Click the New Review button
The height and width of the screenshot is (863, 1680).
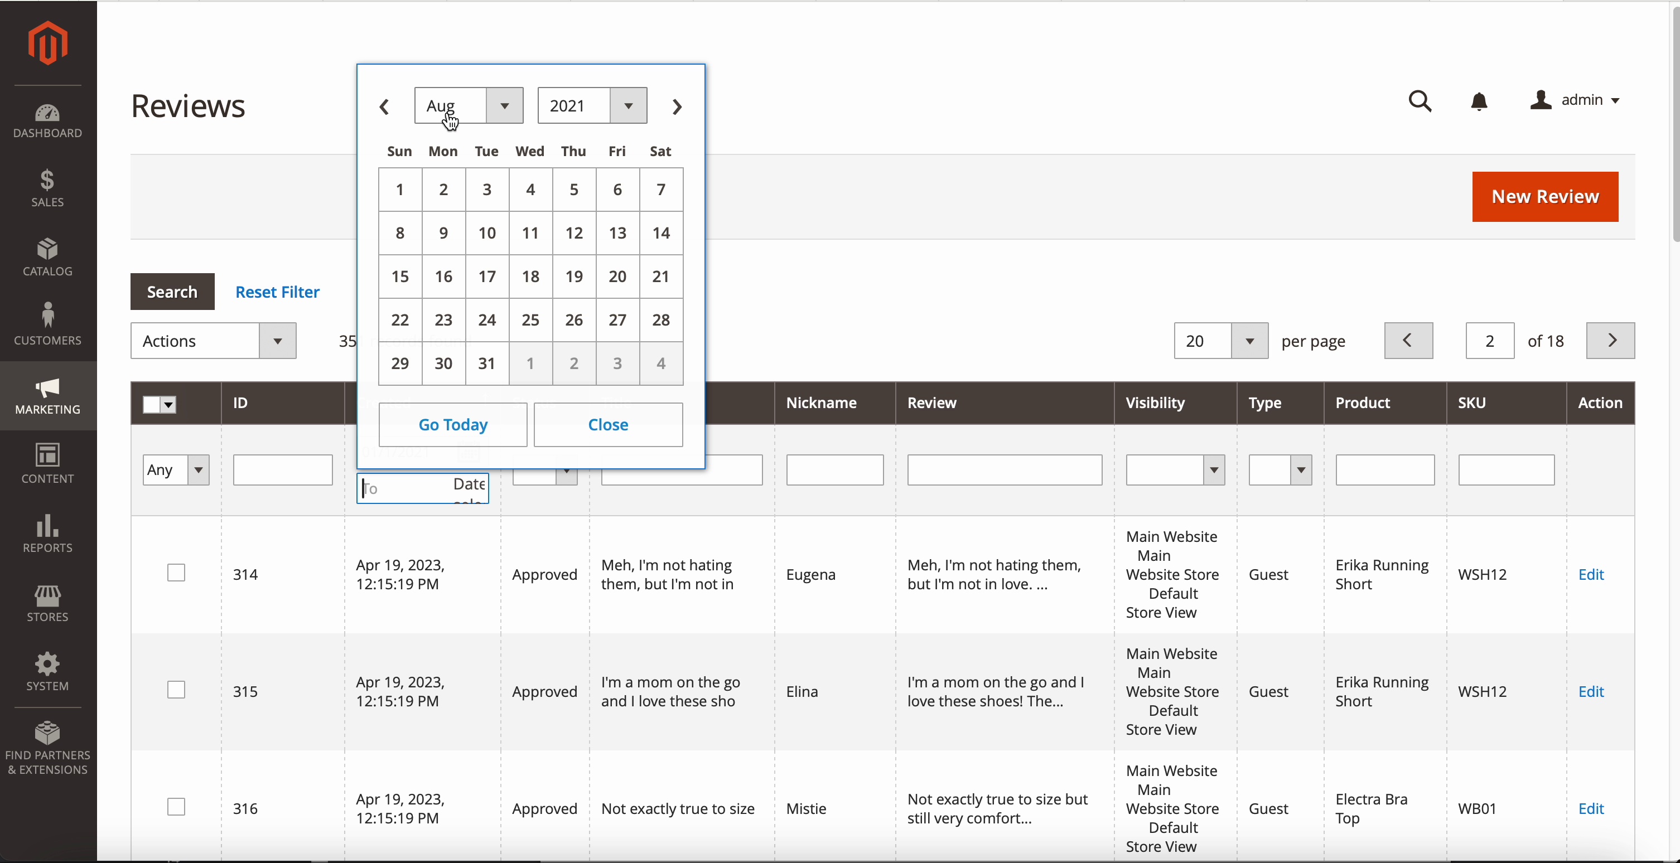[1544, 197]
